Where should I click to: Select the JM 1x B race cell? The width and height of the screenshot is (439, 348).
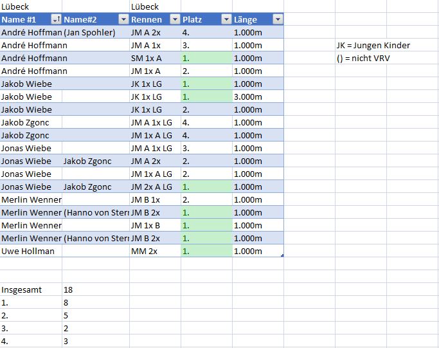pos(154,225)
